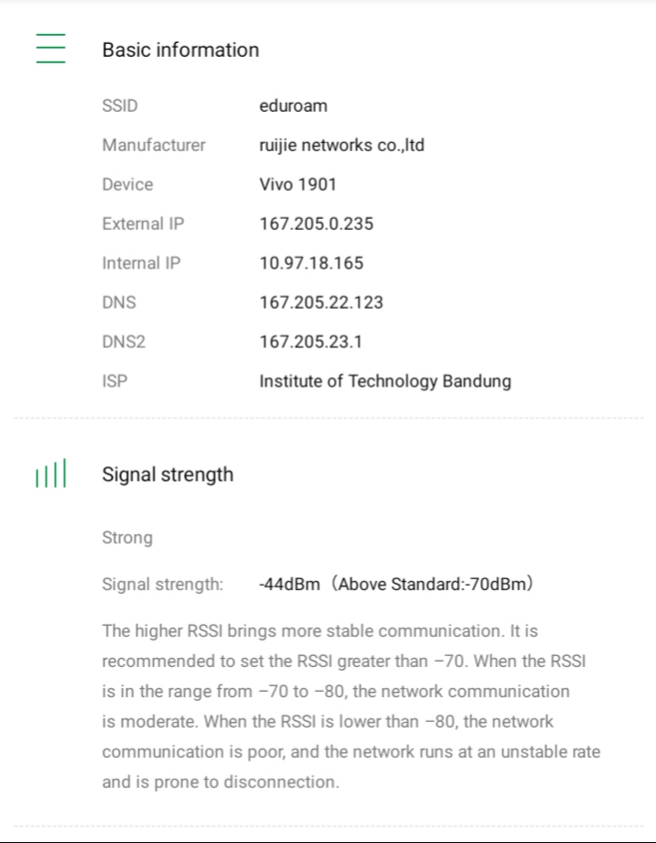This screenshot has width=656, height=843.
Task: Click device name Vivo 1901
Action: [x=298, y=184]
